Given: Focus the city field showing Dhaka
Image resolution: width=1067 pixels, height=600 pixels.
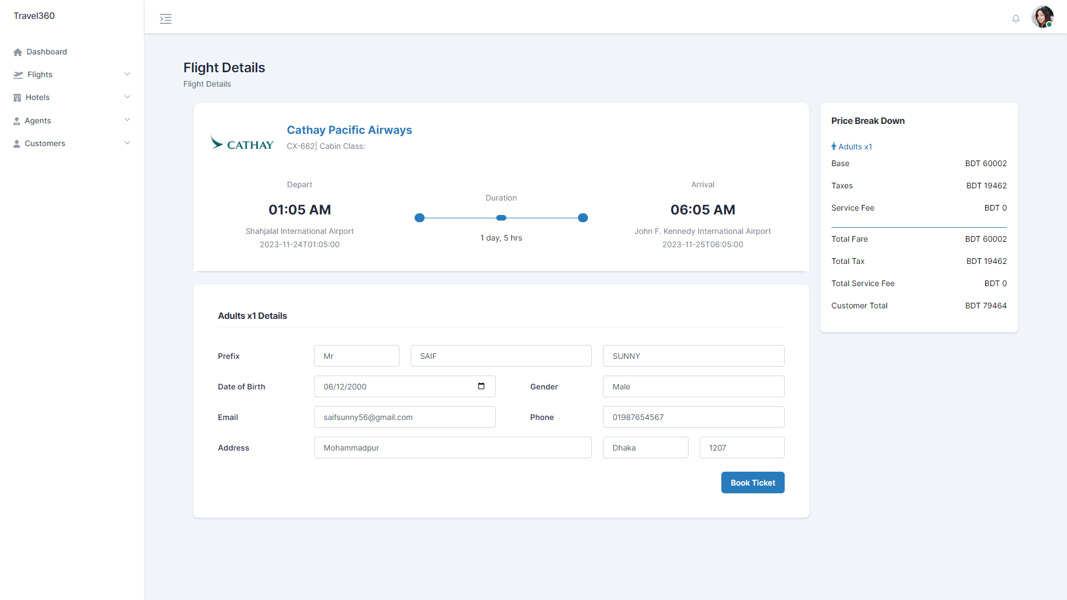Looking at the screenshot, I should pos(646,447).
